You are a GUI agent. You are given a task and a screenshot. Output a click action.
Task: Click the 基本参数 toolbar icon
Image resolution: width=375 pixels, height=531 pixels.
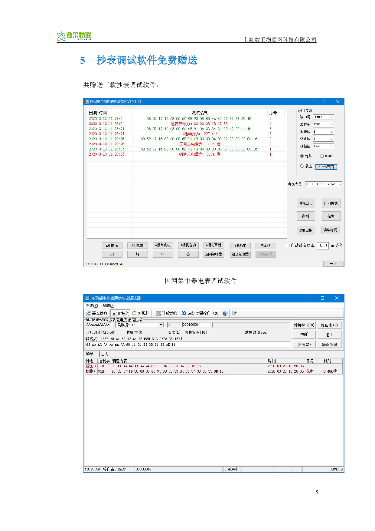pos(96,313)
